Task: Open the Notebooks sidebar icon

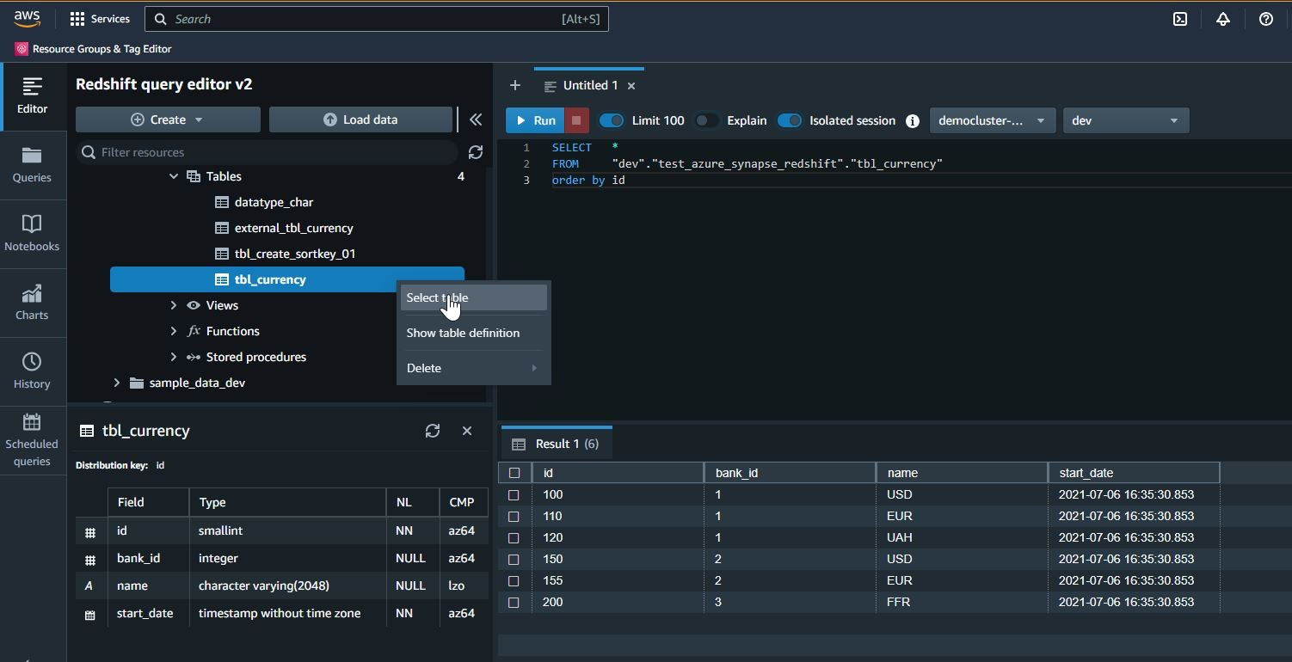Action: tap(32, 233)
